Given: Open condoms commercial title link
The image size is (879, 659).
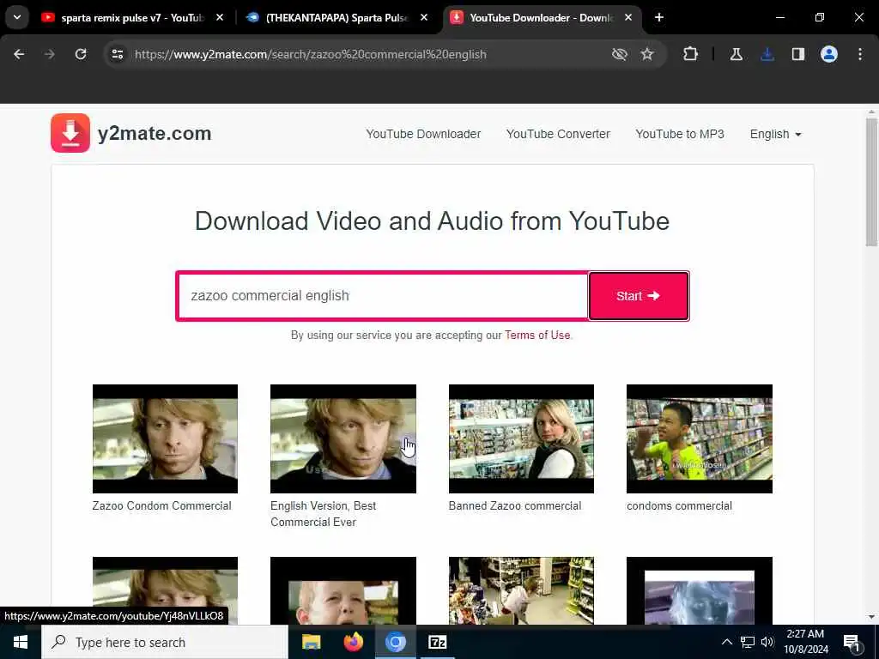Looking at the screenshot, I should (679, 506).
